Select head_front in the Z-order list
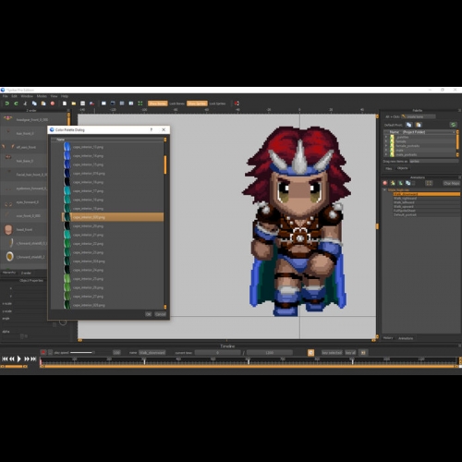Viewport: 462px width, 462px height. (x=24, y=230)
